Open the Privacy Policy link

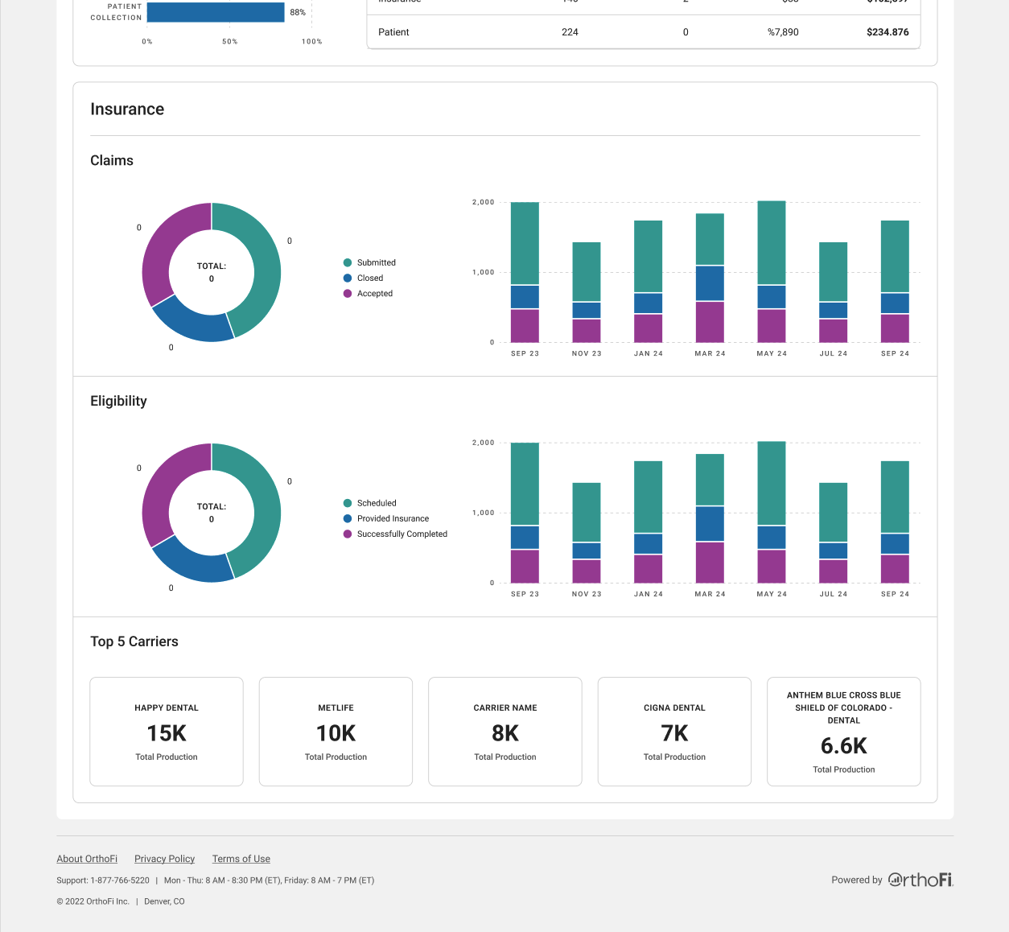pos(164,859)
